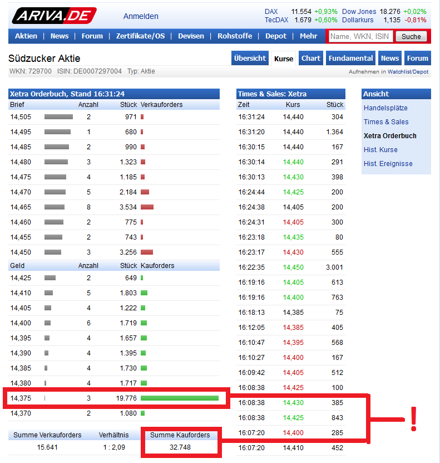440x463 pixels.
Task: Click the ARIVA.DE logo
Action: coord(54,16)
